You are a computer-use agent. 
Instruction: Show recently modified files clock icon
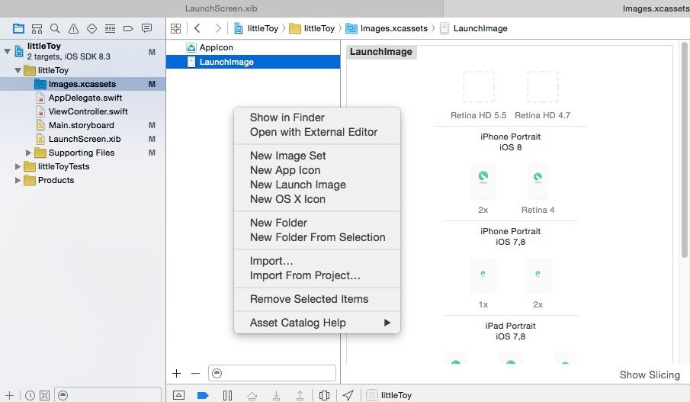pos(30,395)
